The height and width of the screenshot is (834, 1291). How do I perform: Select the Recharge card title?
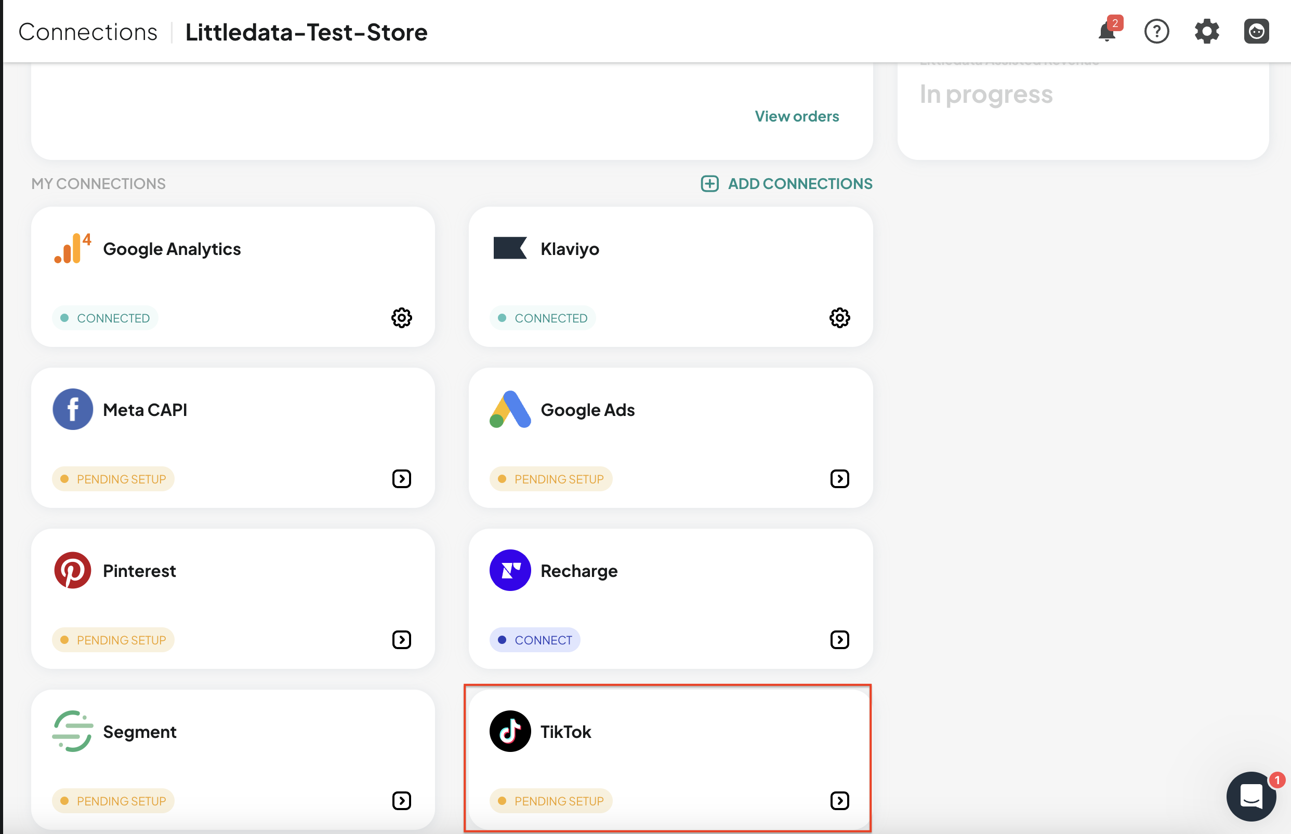(x=579, y=571)
